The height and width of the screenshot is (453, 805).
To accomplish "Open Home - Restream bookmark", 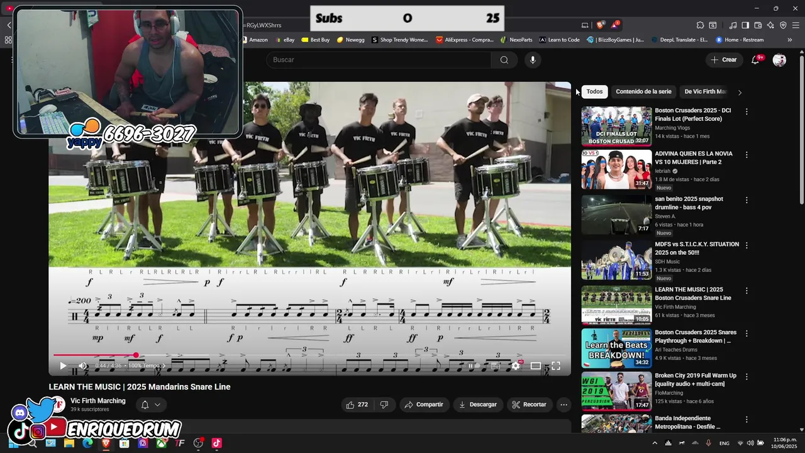I will click(x=740, y=40).
